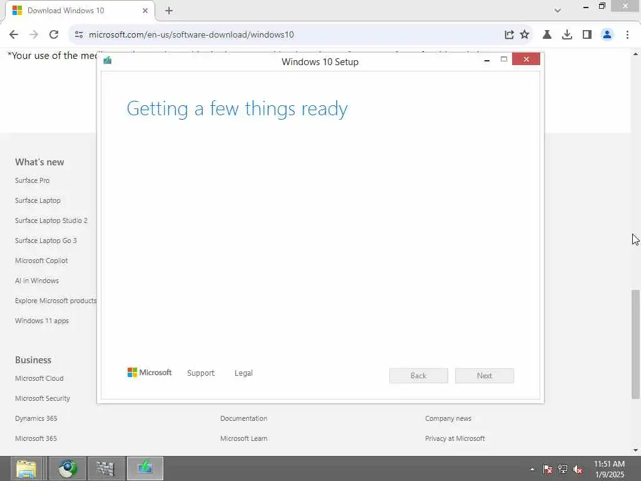Open Chrome three-dot menu
641x481 pixels.
pos(627,35)
